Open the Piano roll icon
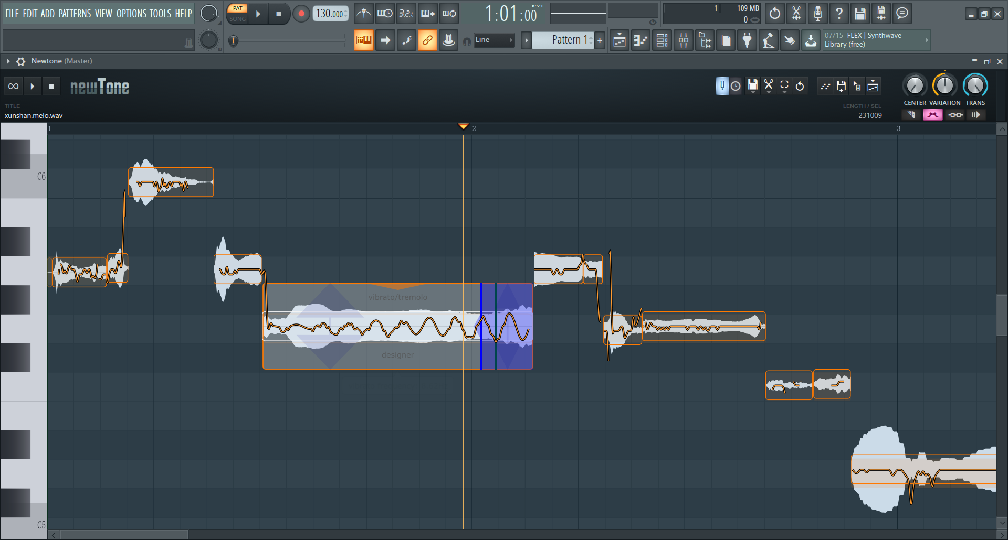This screenshot has width=1008, height=540. [x=641, y=40]
